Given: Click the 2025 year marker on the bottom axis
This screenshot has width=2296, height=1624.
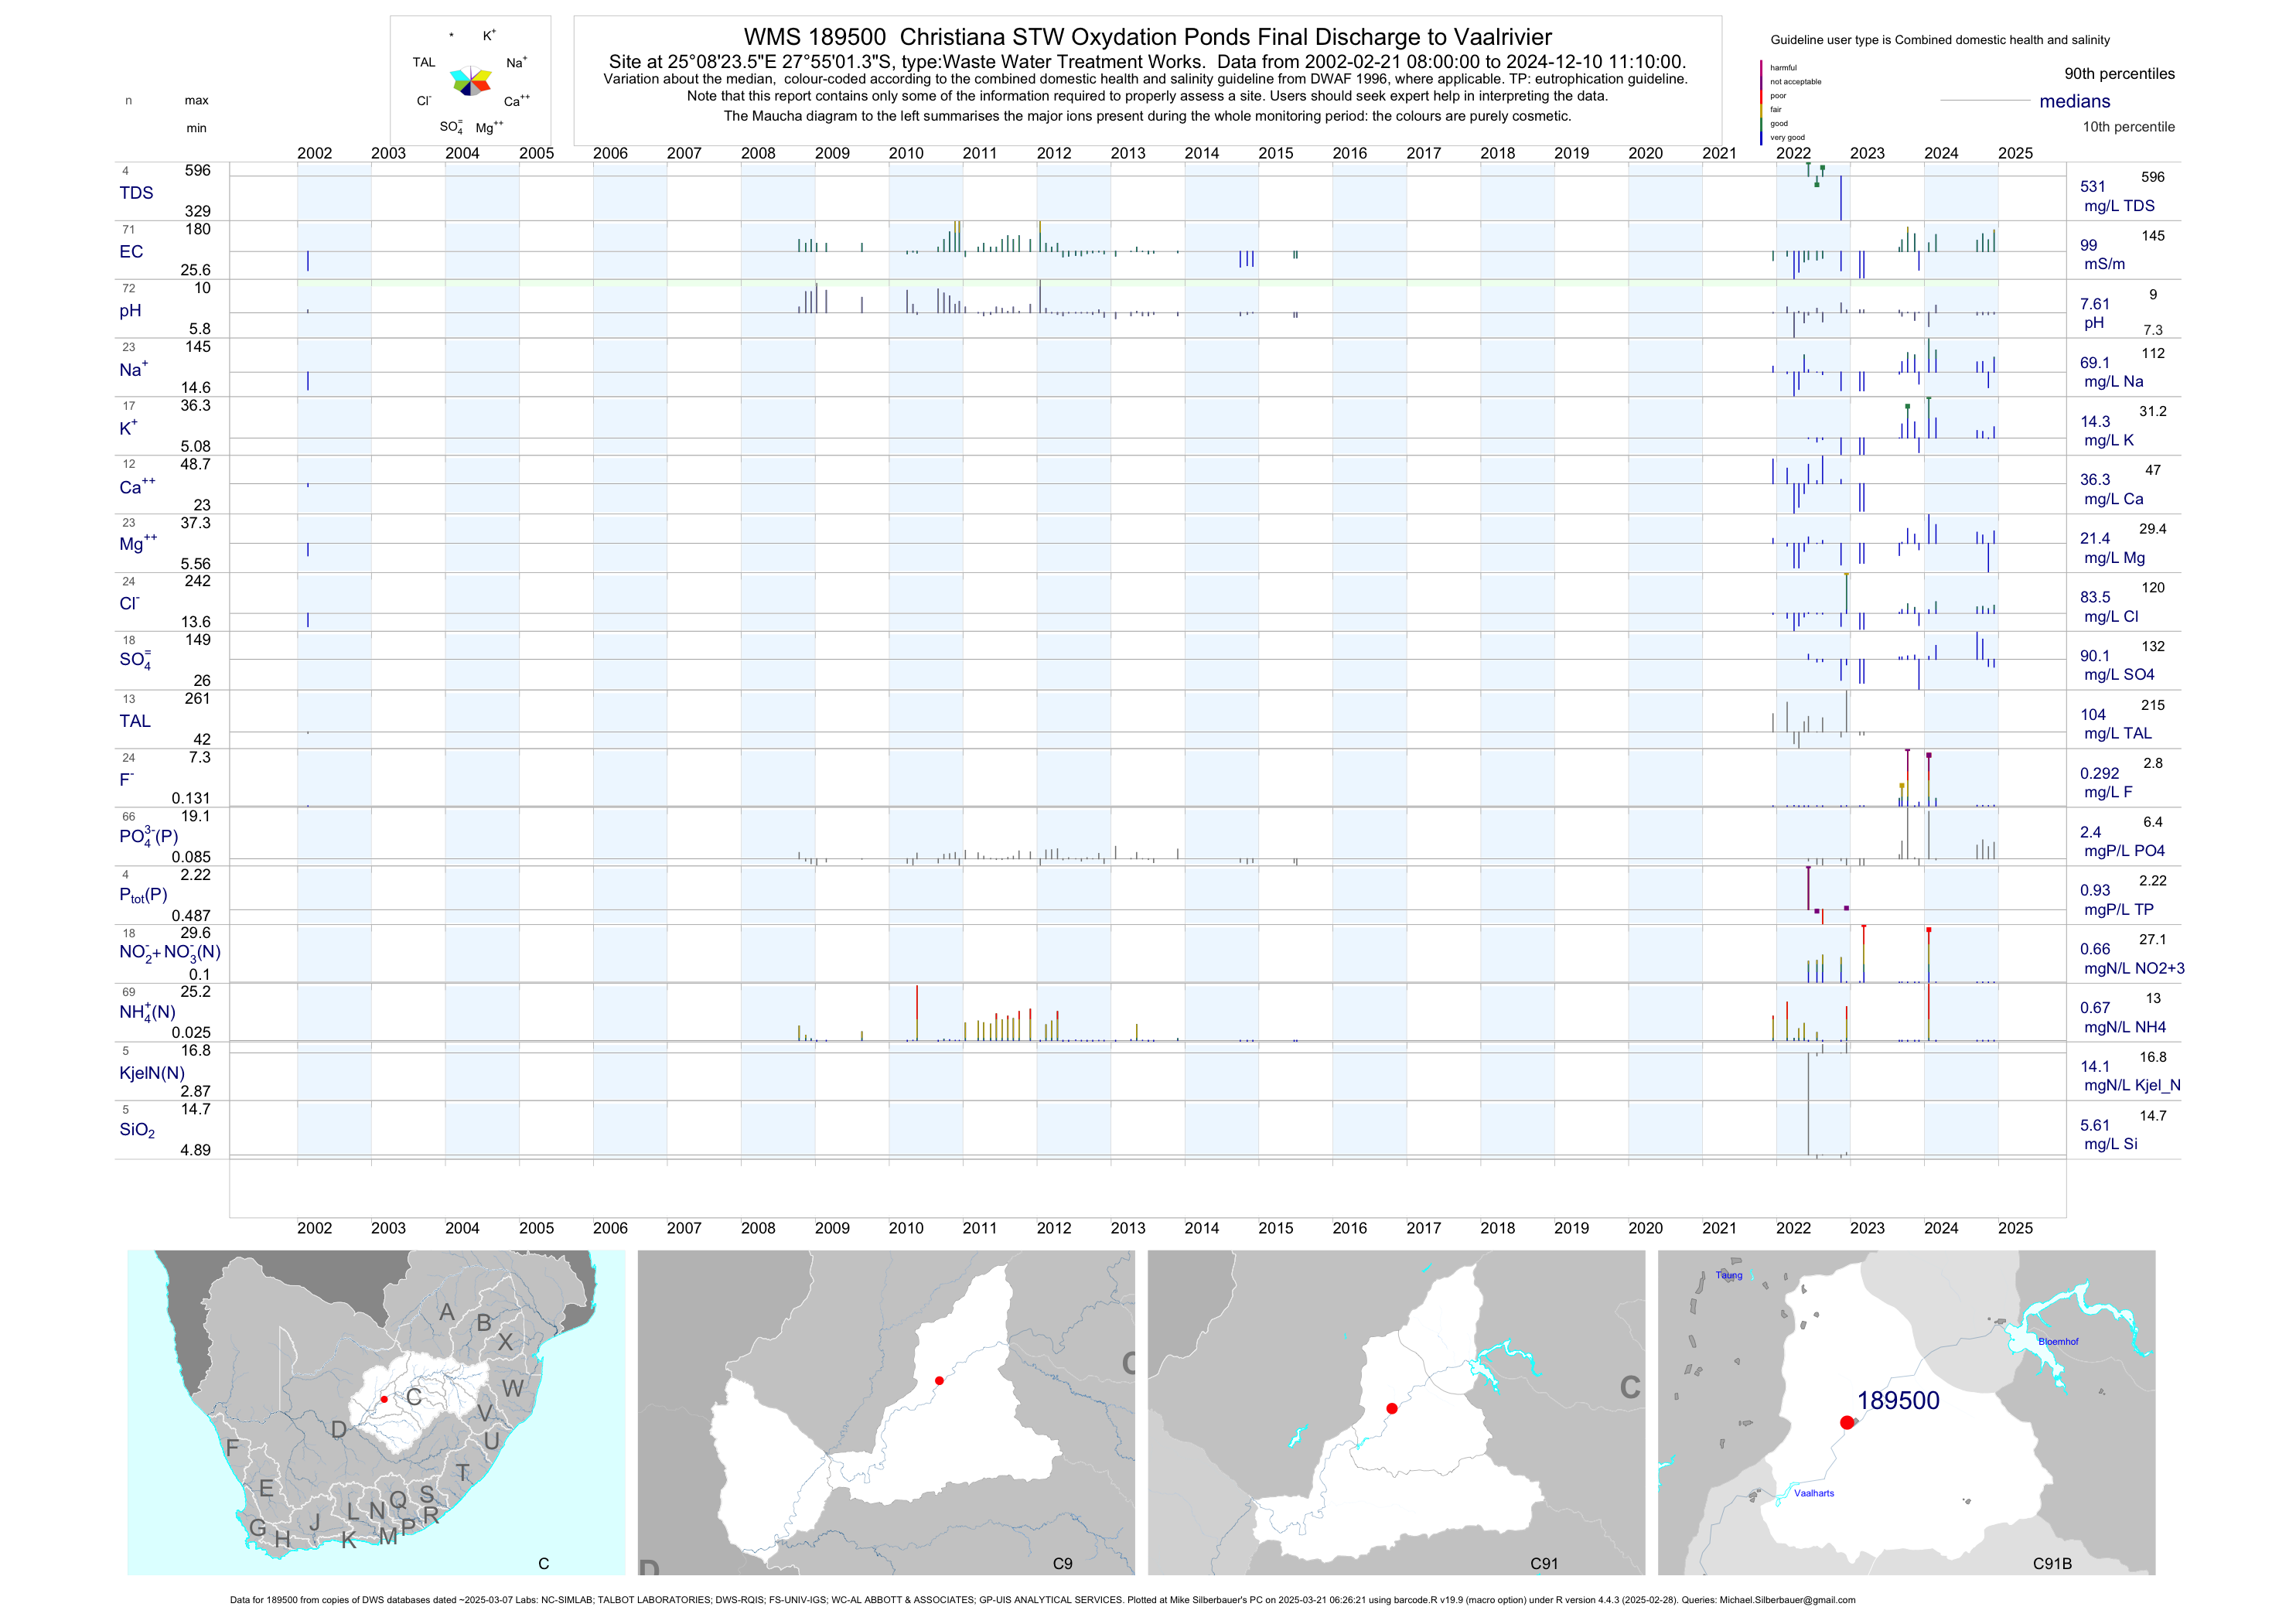Looking at the screenshot, I should point(2015,1228).
